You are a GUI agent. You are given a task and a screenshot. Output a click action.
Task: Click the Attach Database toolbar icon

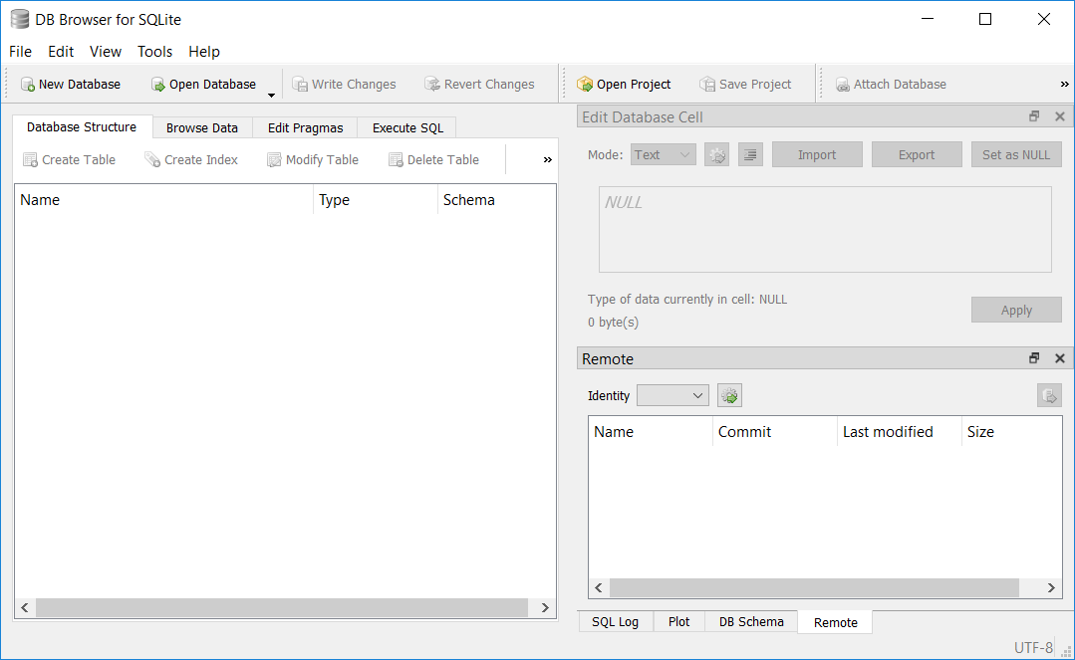click(843, 85)
